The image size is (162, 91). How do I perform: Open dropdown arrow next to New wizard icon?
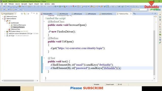(4, 6)
